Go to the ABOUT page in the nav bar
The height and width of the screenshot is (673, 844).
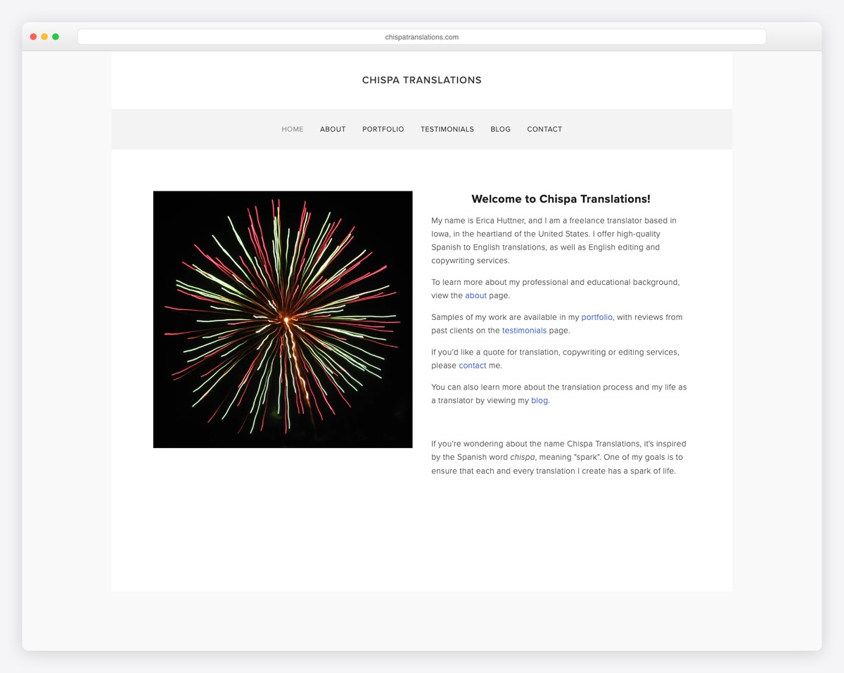tap(333, 129)
